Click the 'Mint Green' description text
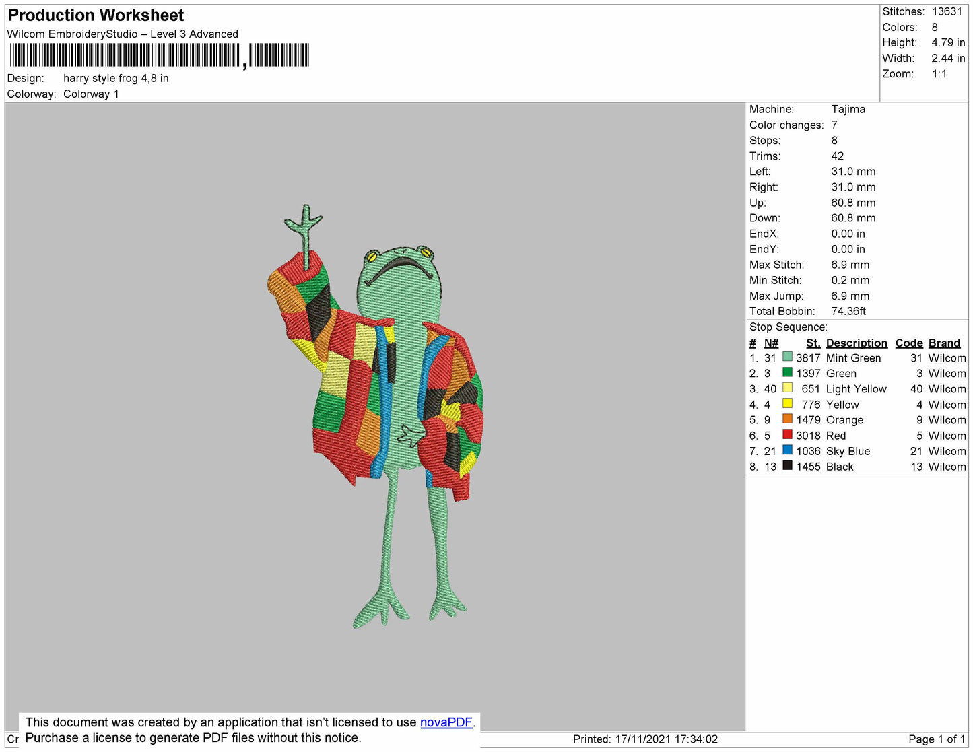The image size is (973, 752). tap(853, 358)
